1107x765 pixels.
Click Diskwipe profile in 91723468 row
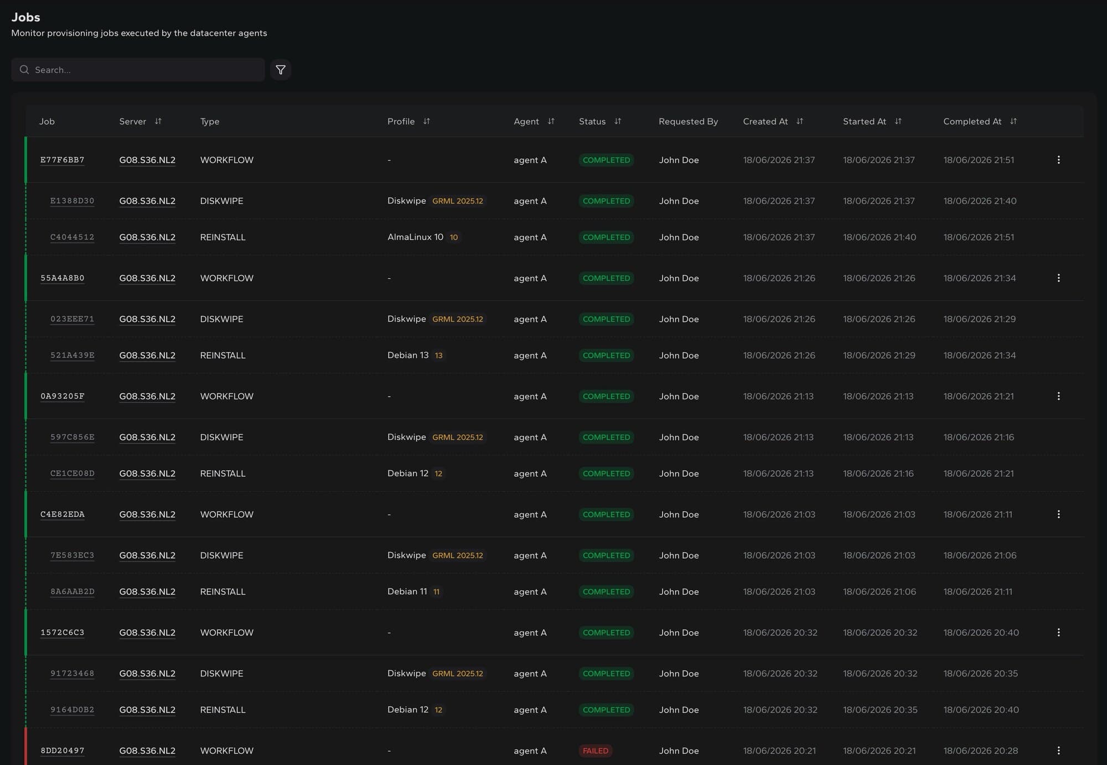(407, 673)
